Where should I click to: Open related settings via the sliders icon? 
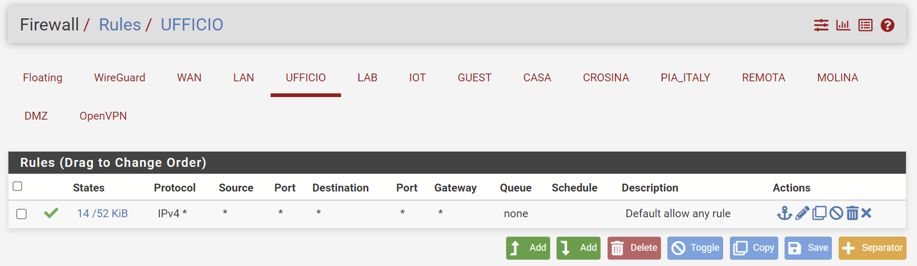[x=821, y=25]
